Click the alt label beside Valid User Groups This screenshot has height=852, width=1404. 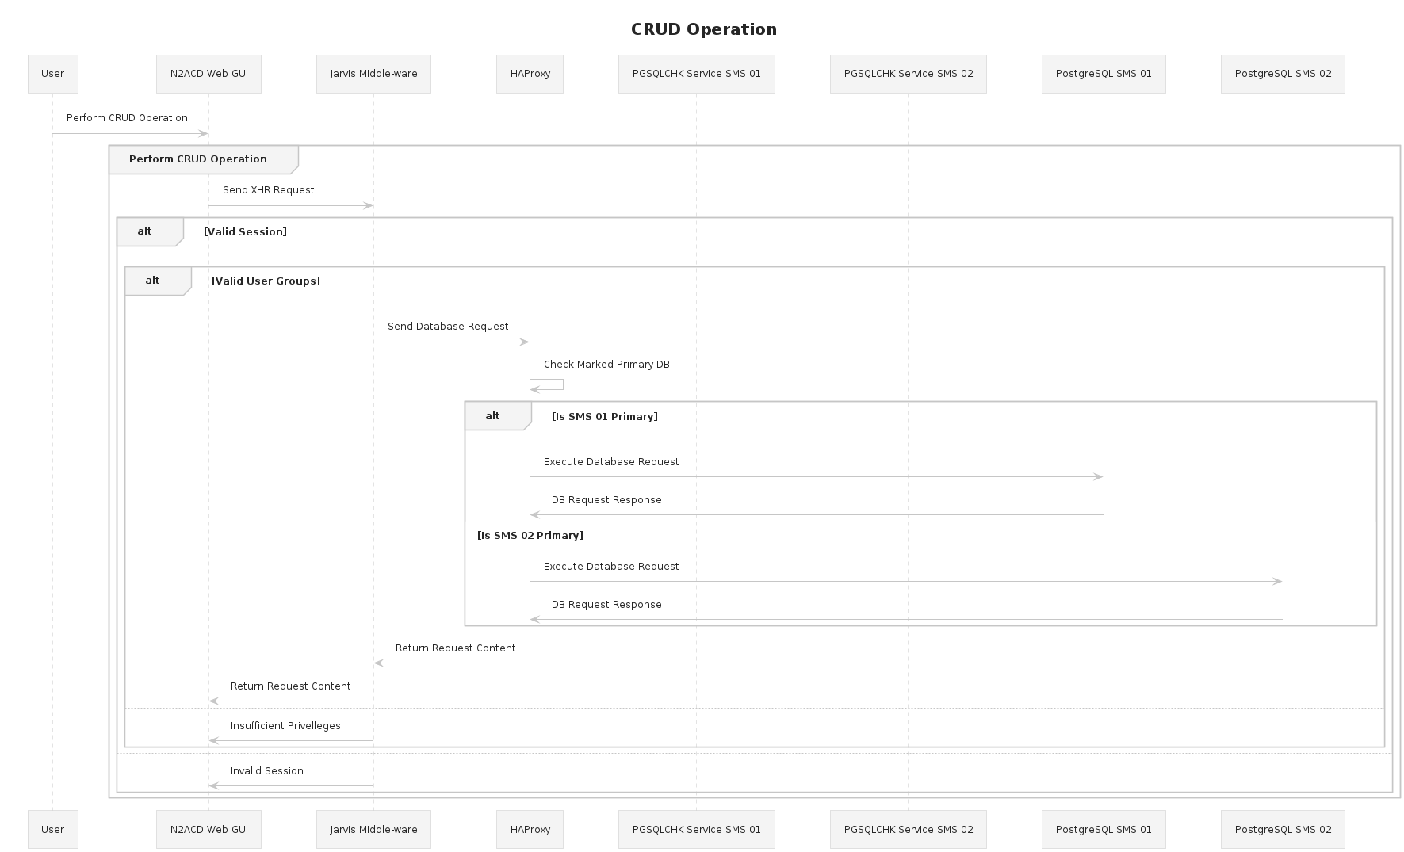tap(153, 281)
